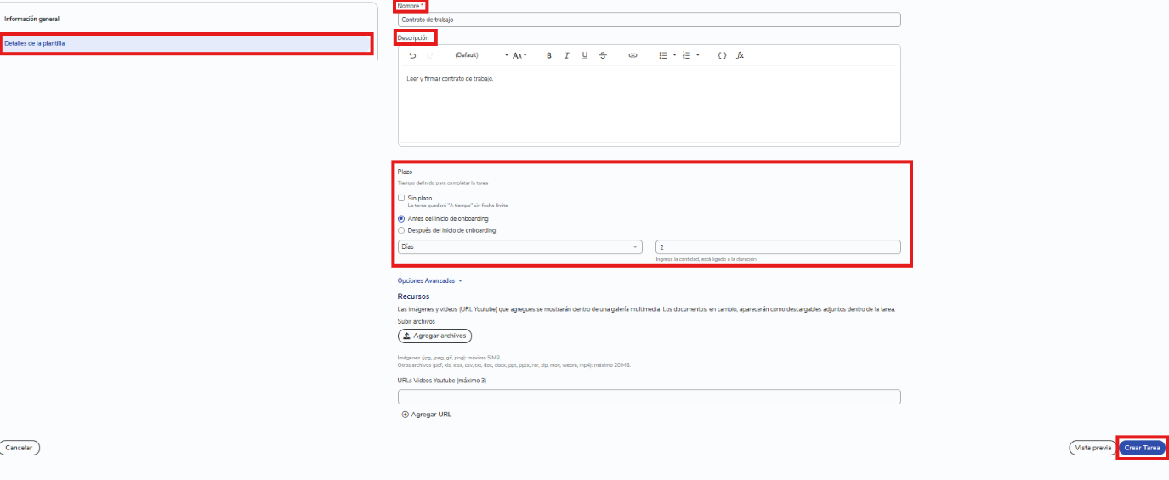Select Después del inicio de onboarding
Screen dimensions: 1169x480
pos(401,230)
